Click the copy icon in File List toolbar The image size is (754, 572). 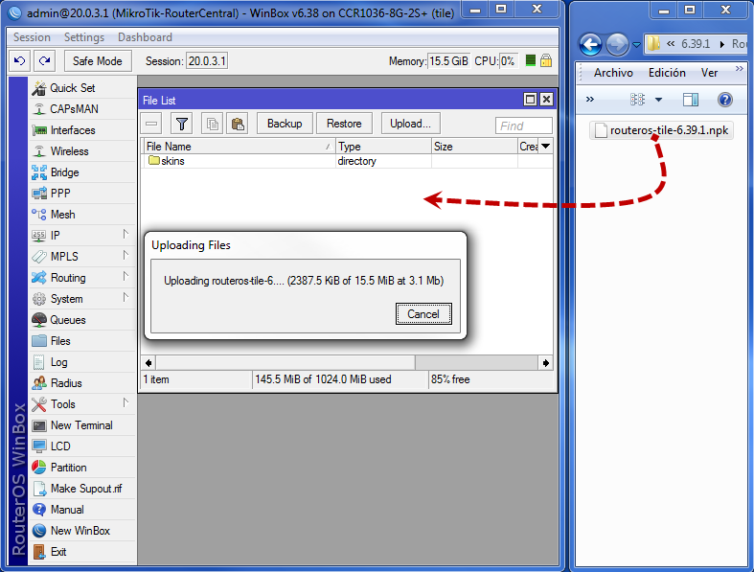click(x=212, y=124)
